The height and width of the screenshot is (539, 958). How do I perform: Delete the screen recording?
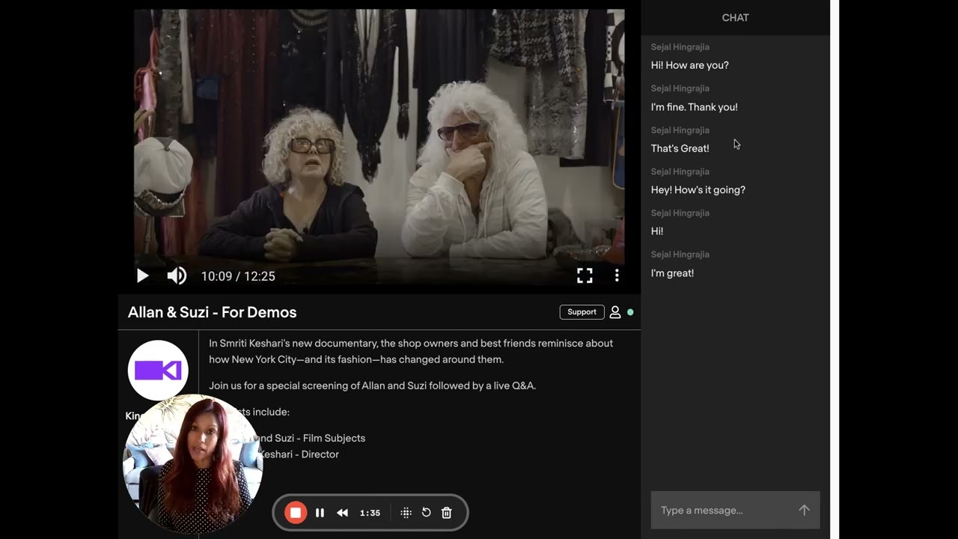click(447, 513)
